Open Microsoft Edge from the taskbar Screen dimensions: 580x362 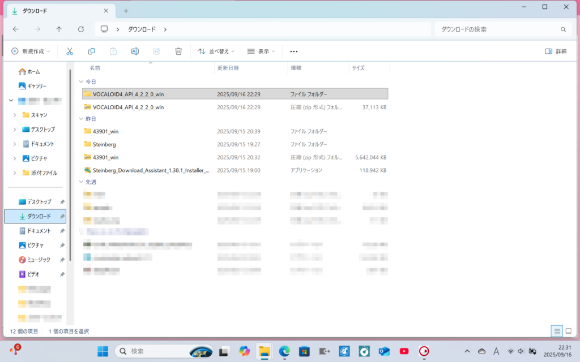(284, 351)
